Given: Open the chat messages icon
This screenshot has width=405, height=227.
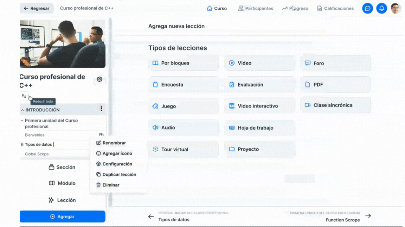Looking at the screenshot, I should pos(367,8).
